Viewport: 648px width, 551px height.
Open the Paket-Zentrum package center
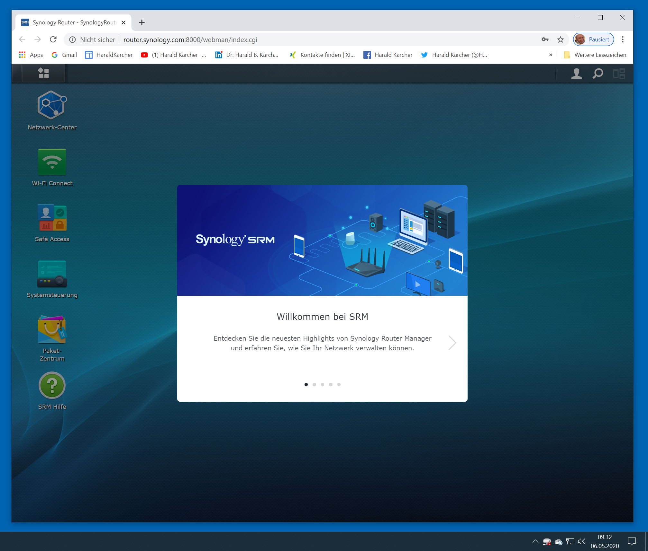tap(52, 330)
